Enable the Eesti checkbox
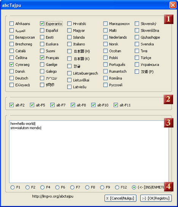 [42, 37]
